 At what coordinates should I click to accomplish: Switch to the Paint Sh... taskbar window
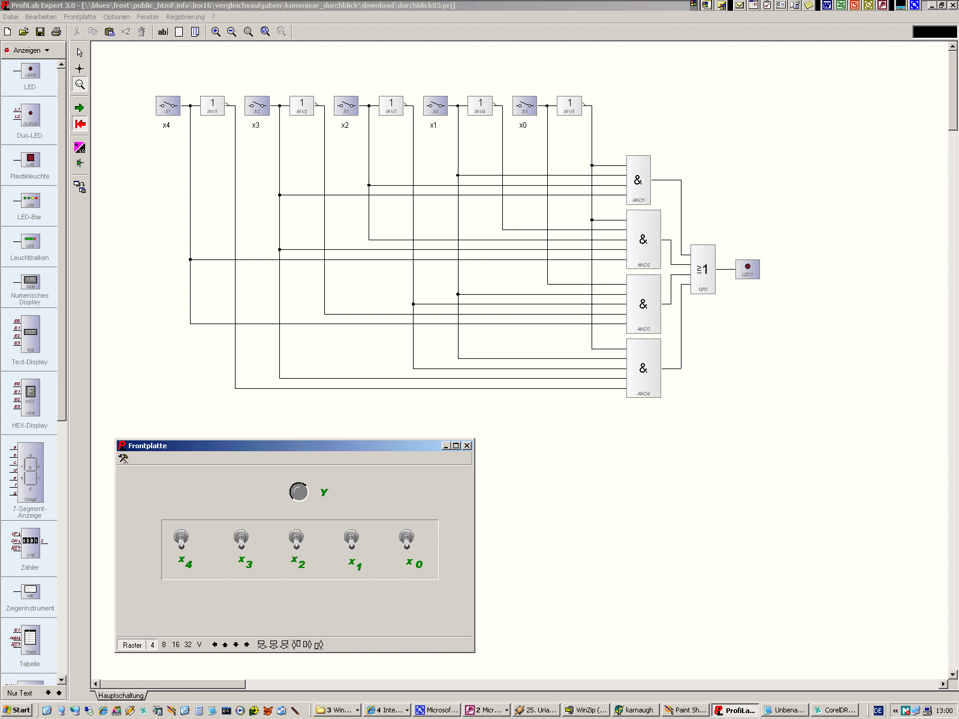(685, 710)
